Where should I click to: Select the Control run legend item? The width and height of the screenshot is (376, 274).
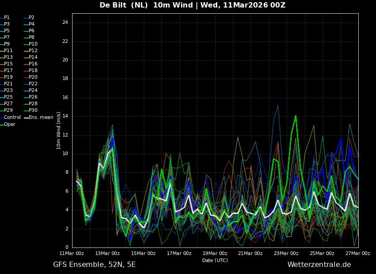click(12, 118)
